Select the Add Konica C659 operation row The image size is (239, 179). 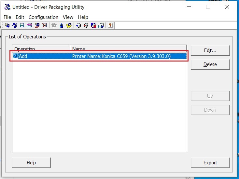(99, 56)
